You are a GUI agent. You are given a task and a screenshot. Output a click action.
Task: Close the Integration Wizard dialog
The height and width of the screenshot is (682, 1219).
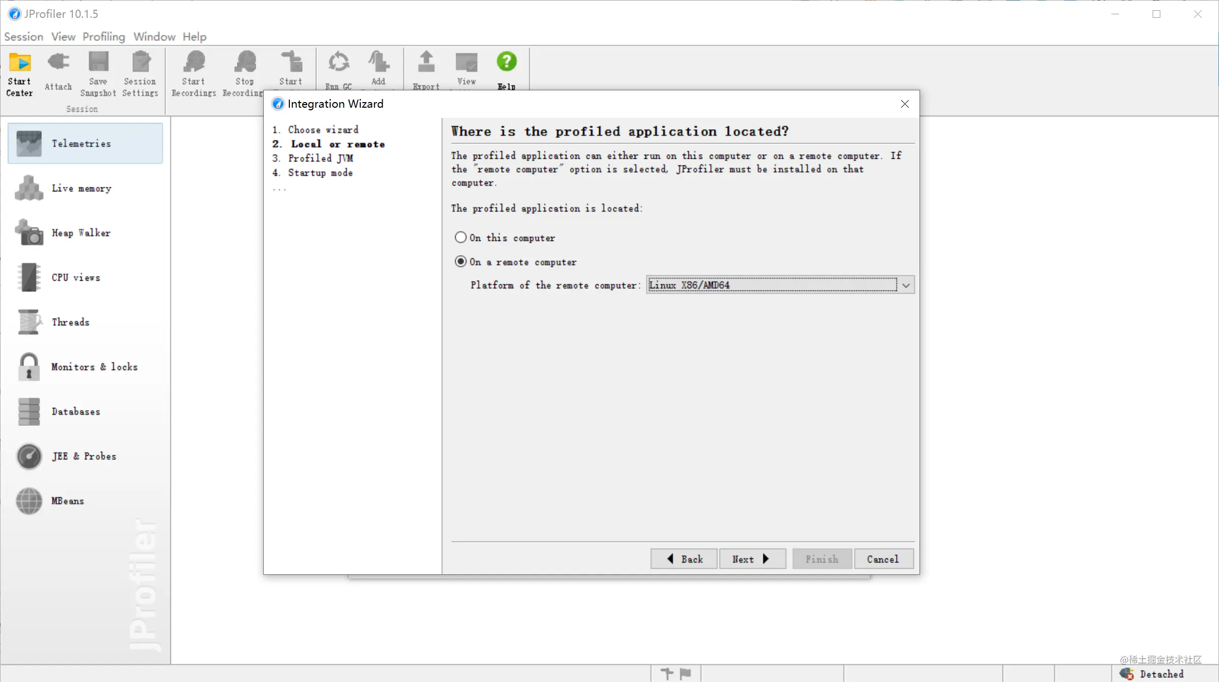coord(905,104)
